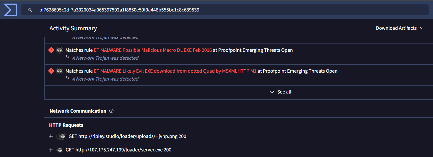Screen dimensions: 433x157
Task: Click the Network Communication section header
Action: pyautogui.click(x=78, y=111)
